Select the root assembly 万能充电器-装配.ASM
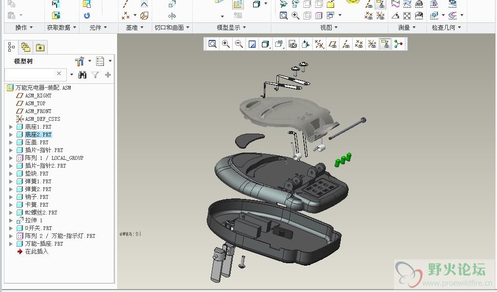497x292 pixels. tap(43, 88)
